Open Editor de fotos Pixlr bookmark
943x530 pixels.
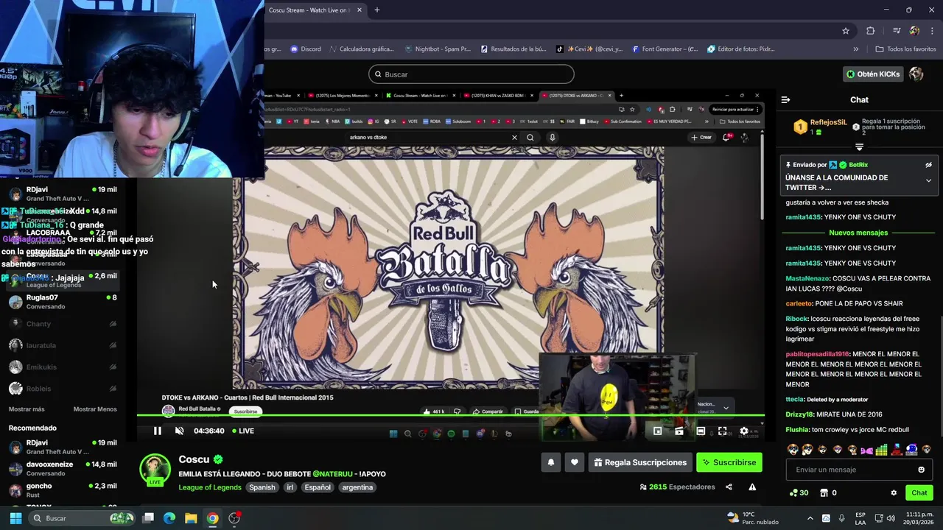pos(740,49)
